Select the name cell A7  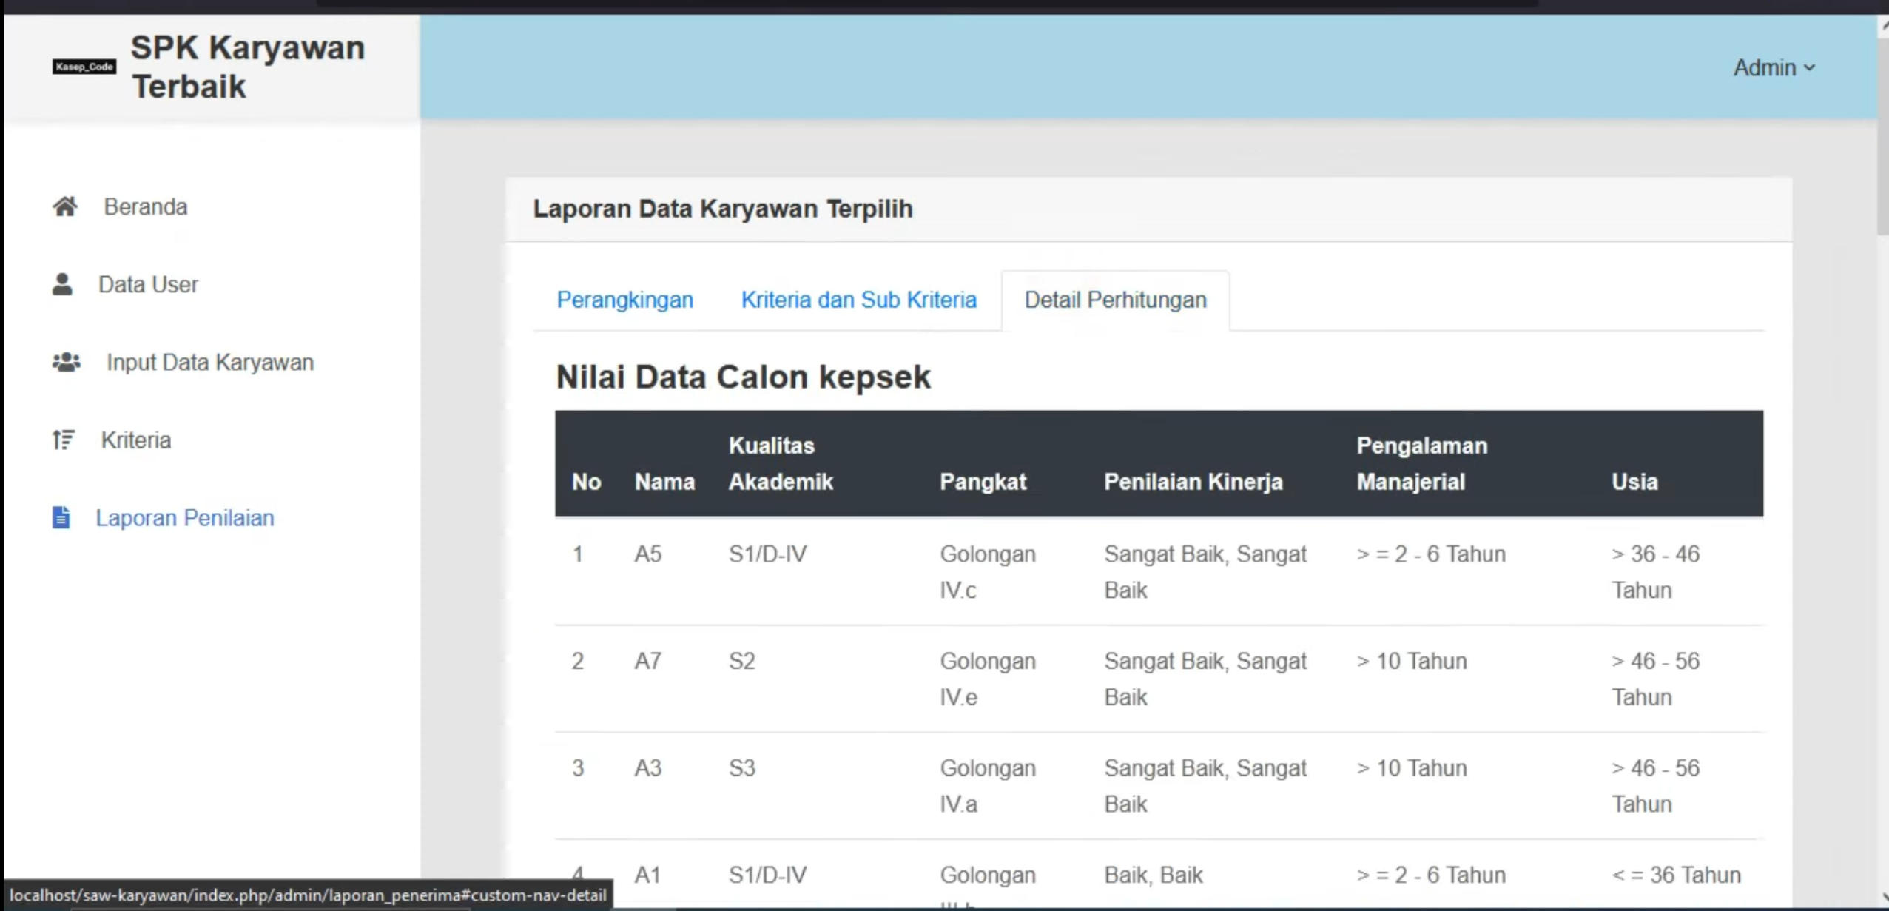[648, 661]
